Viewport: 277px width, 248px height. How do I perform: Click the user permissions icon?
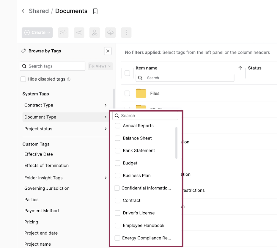click(95, 33)
